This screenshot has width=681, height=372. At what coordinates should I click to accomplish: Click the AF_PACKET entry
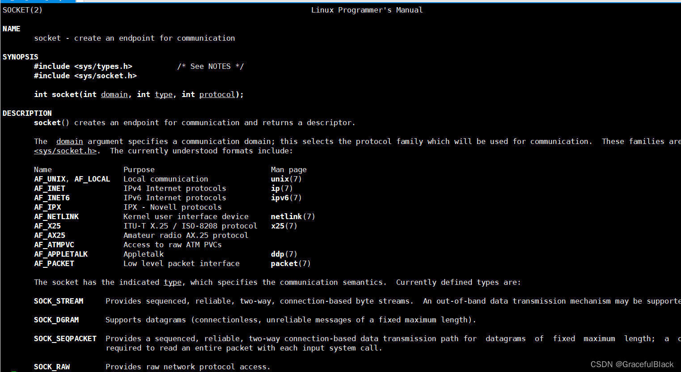point(54,263)
